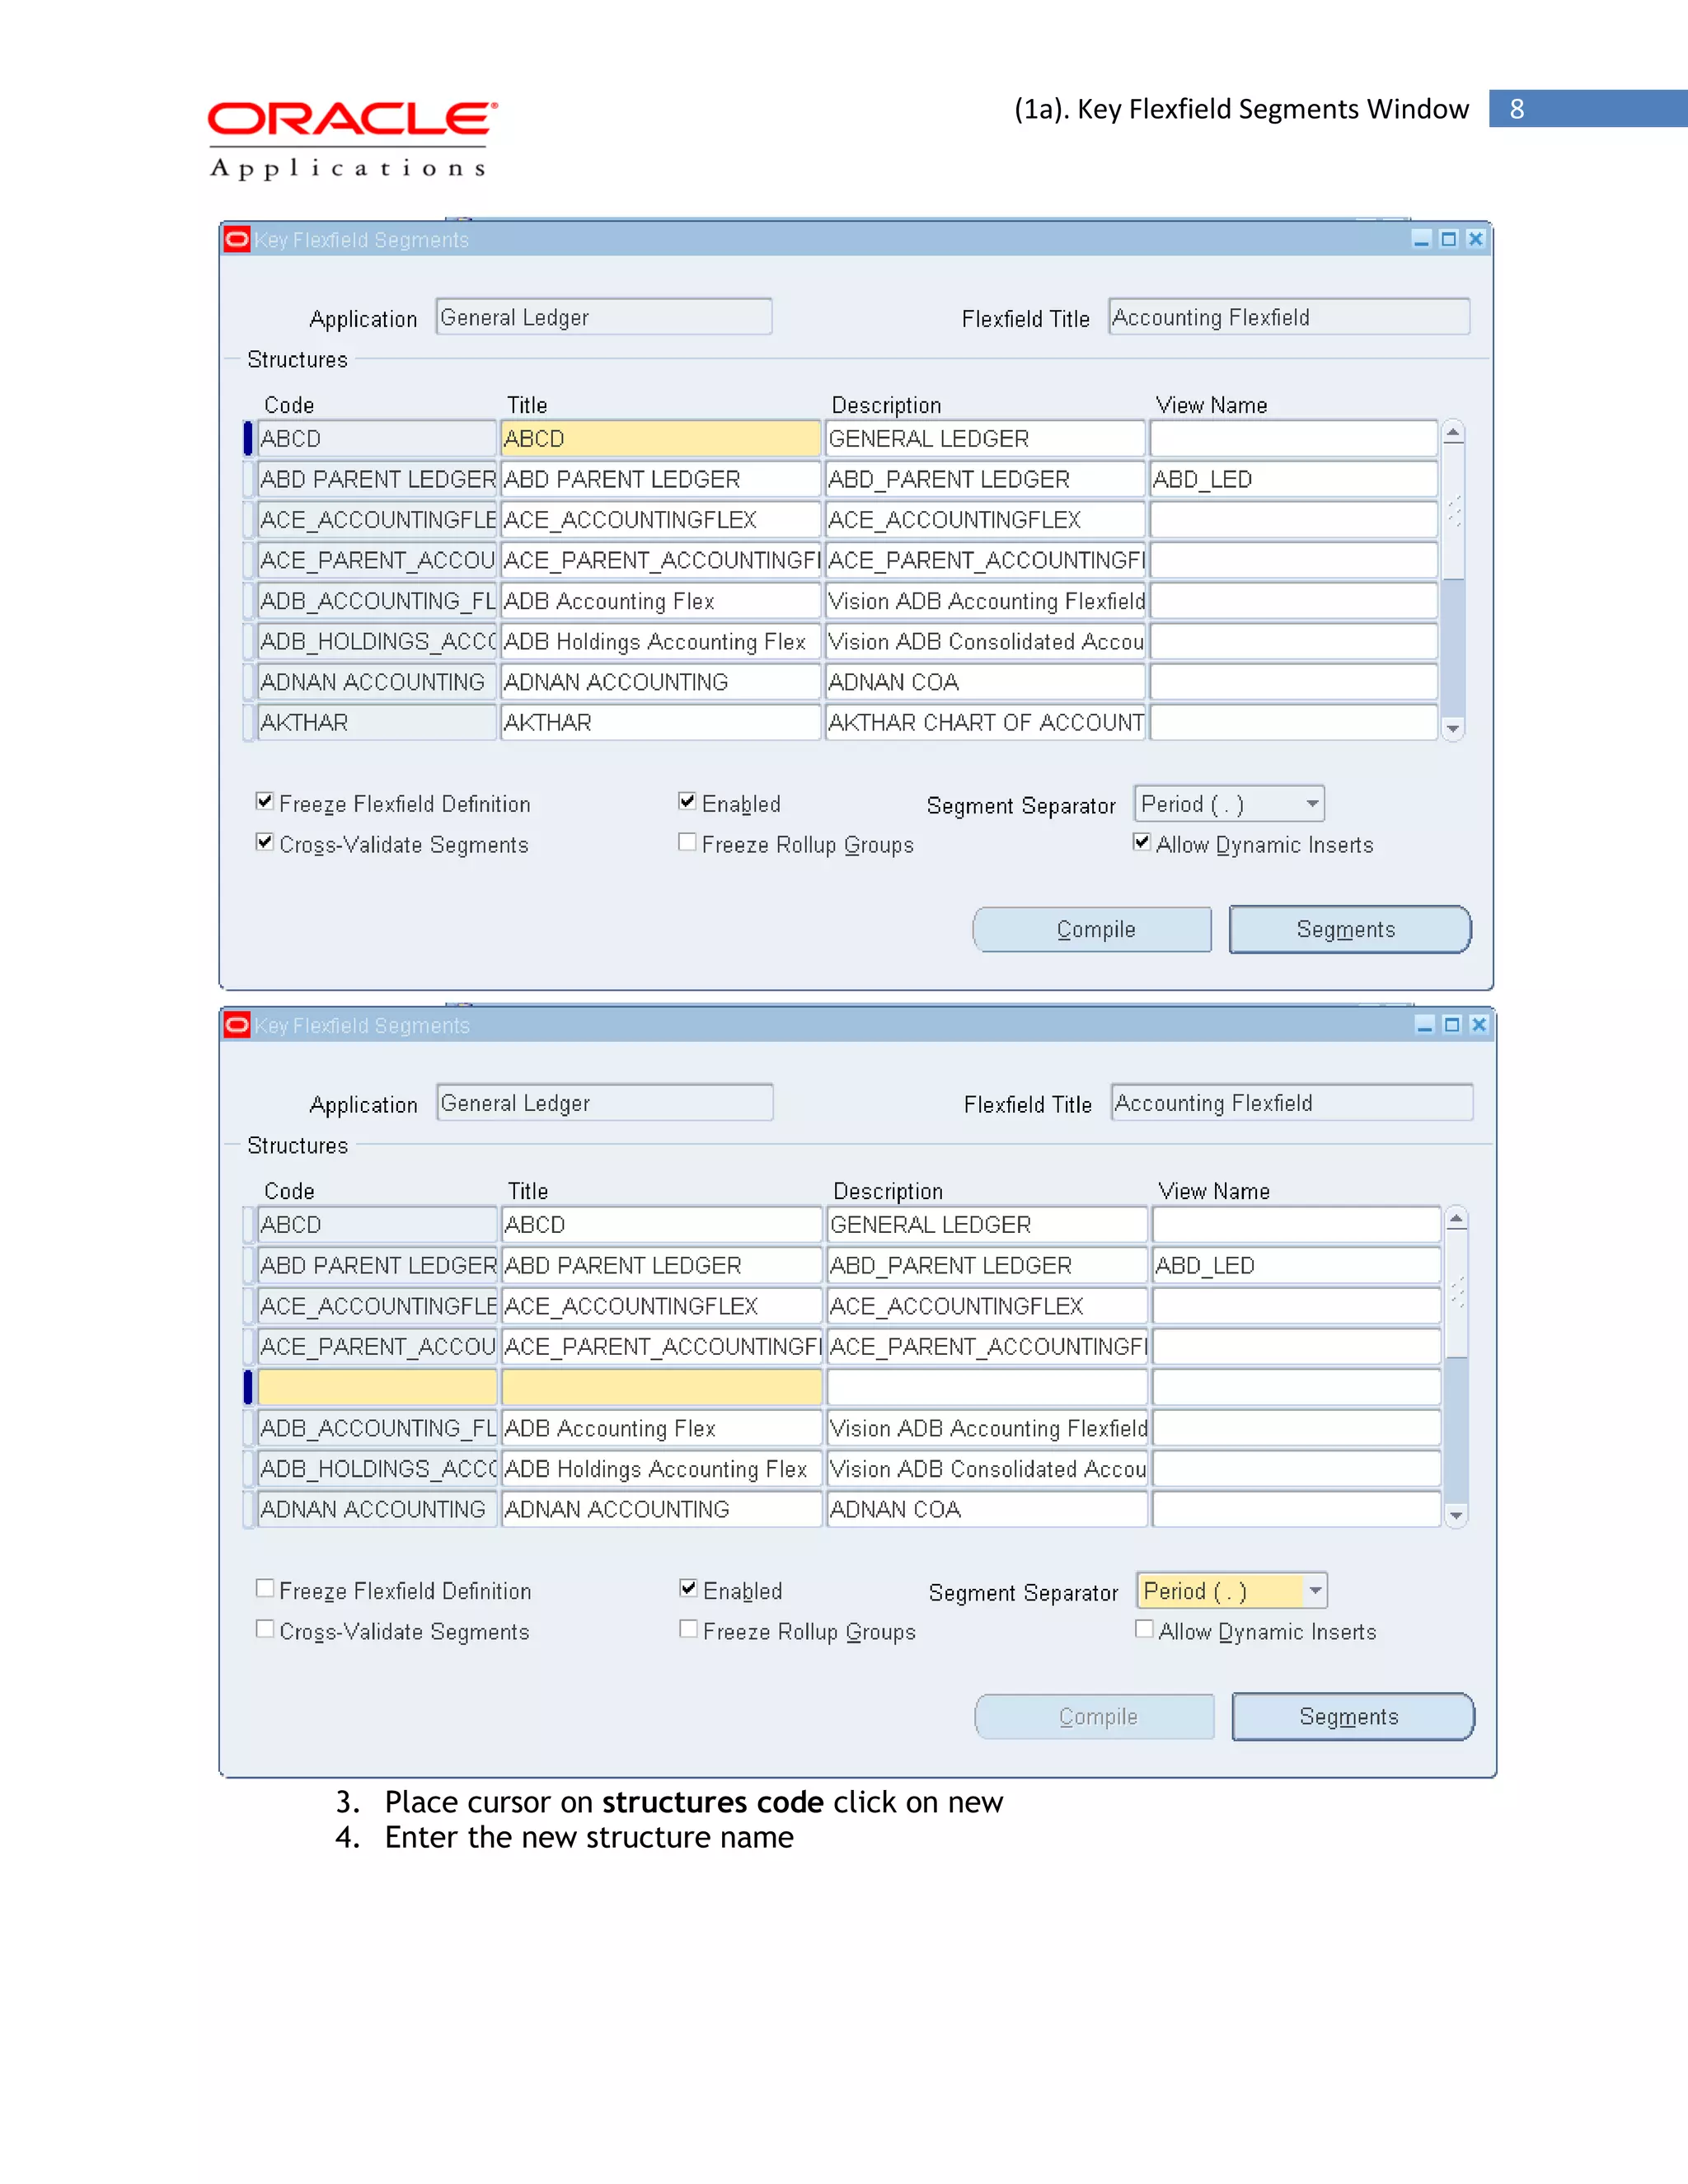Check Cross-Validate Segments in lower window
This screenshot has height=2184, width=1688.
coord(265,1629)
